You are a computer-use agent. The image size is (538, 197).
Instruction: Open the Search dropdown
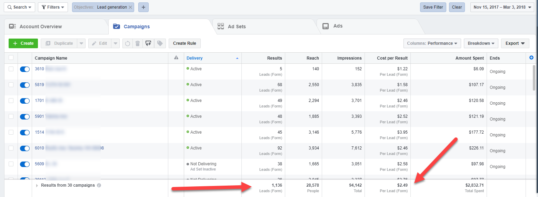point(19,7)
